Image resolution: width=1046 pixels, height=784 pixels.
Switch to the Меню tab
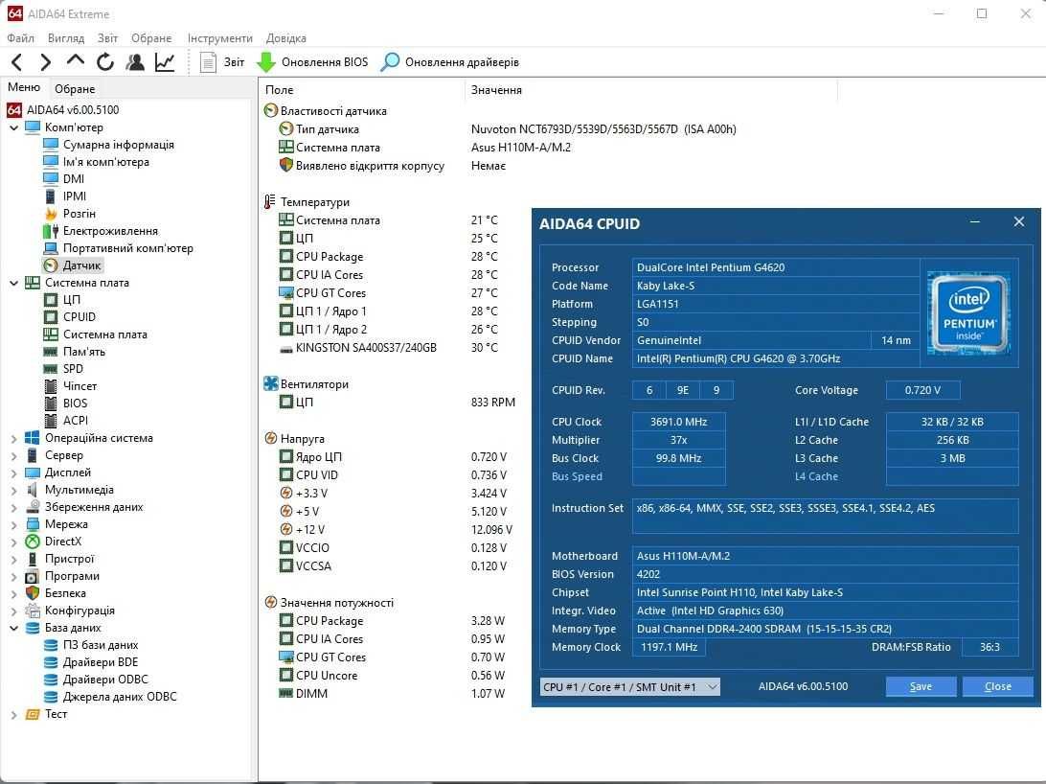tap(24, 87)
